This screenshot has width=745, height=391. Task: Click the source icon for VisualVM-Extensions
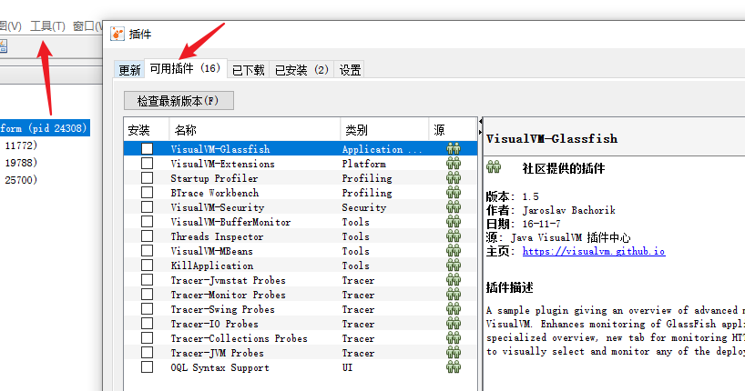[454, 164]
